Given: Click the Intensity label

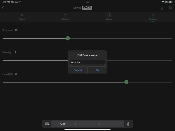Looking at the screenshot, I should click(x=7, y=52).
